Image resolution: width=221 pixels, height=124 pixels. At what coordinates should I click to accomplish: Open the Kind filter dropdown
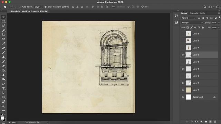[x=189, y=18]
